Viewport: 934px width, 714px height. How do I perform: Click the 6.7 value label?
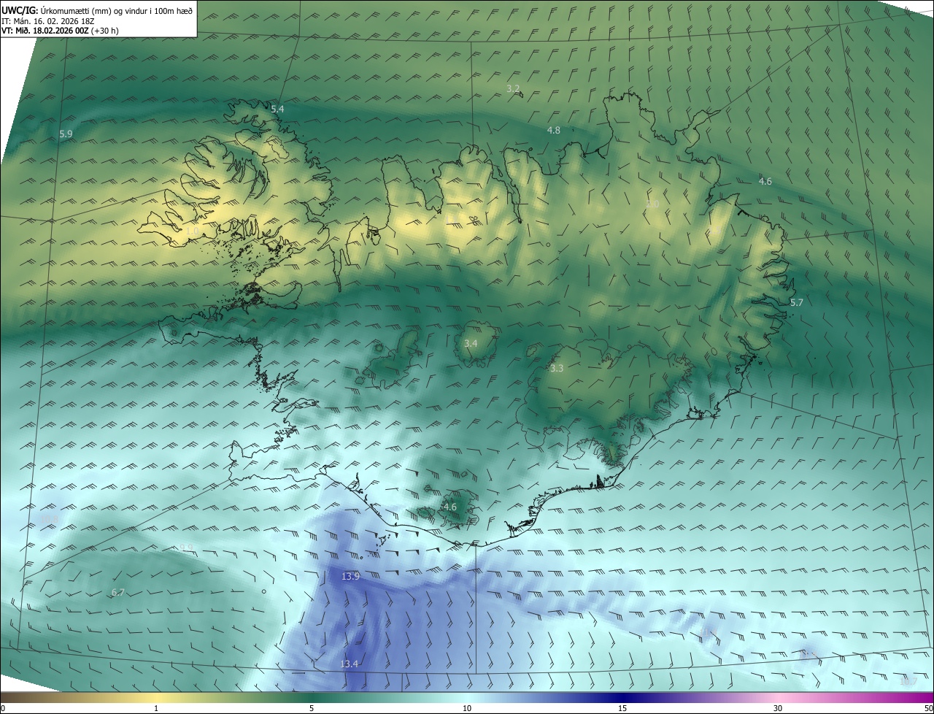(118, 593)
